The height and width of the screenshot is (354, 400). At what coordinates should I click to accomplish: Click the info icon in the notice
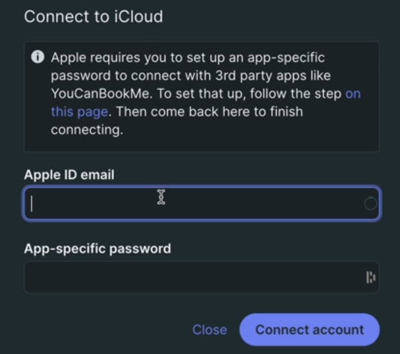click(x=37, y=57)
